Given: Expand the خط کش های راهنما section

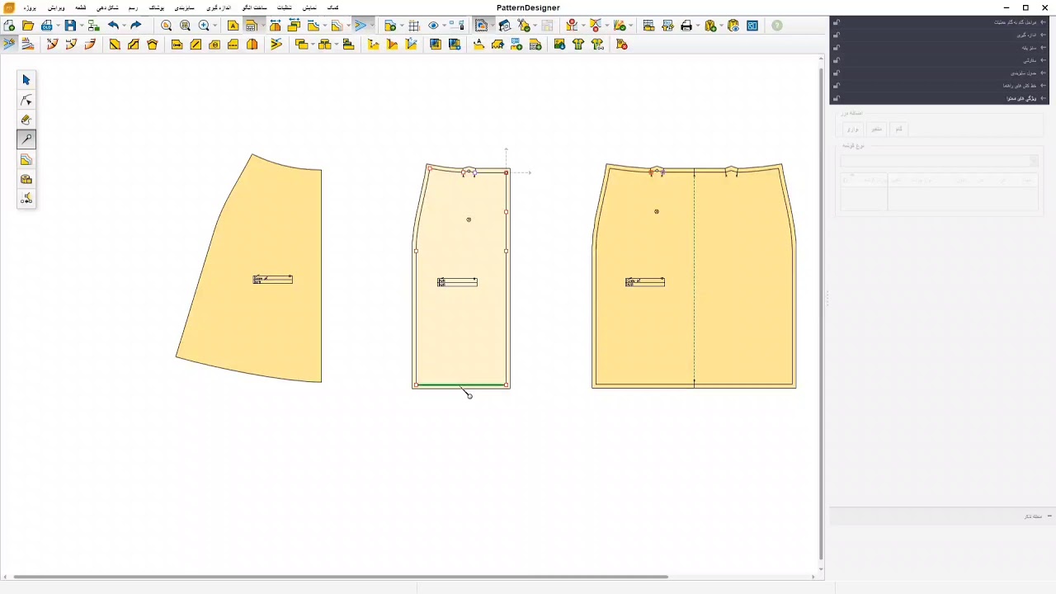Looking at the screenshot, I should [x=1044, y=86].
